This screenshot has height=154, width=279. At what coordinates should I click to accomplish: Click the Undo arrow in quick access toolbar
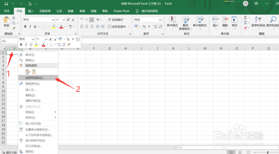coord(13,4)
